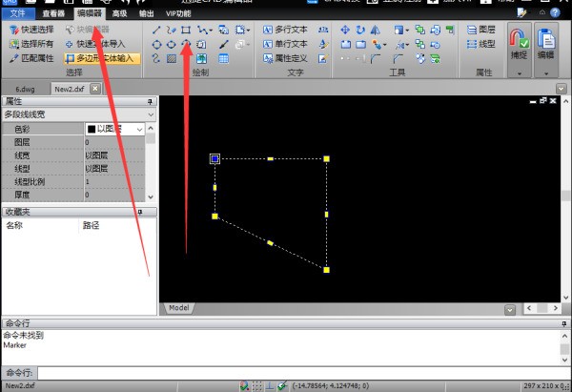Click the 属性定义 button
Image resolution: width=572 pixels, height=392 pixels.
(285, 58)
